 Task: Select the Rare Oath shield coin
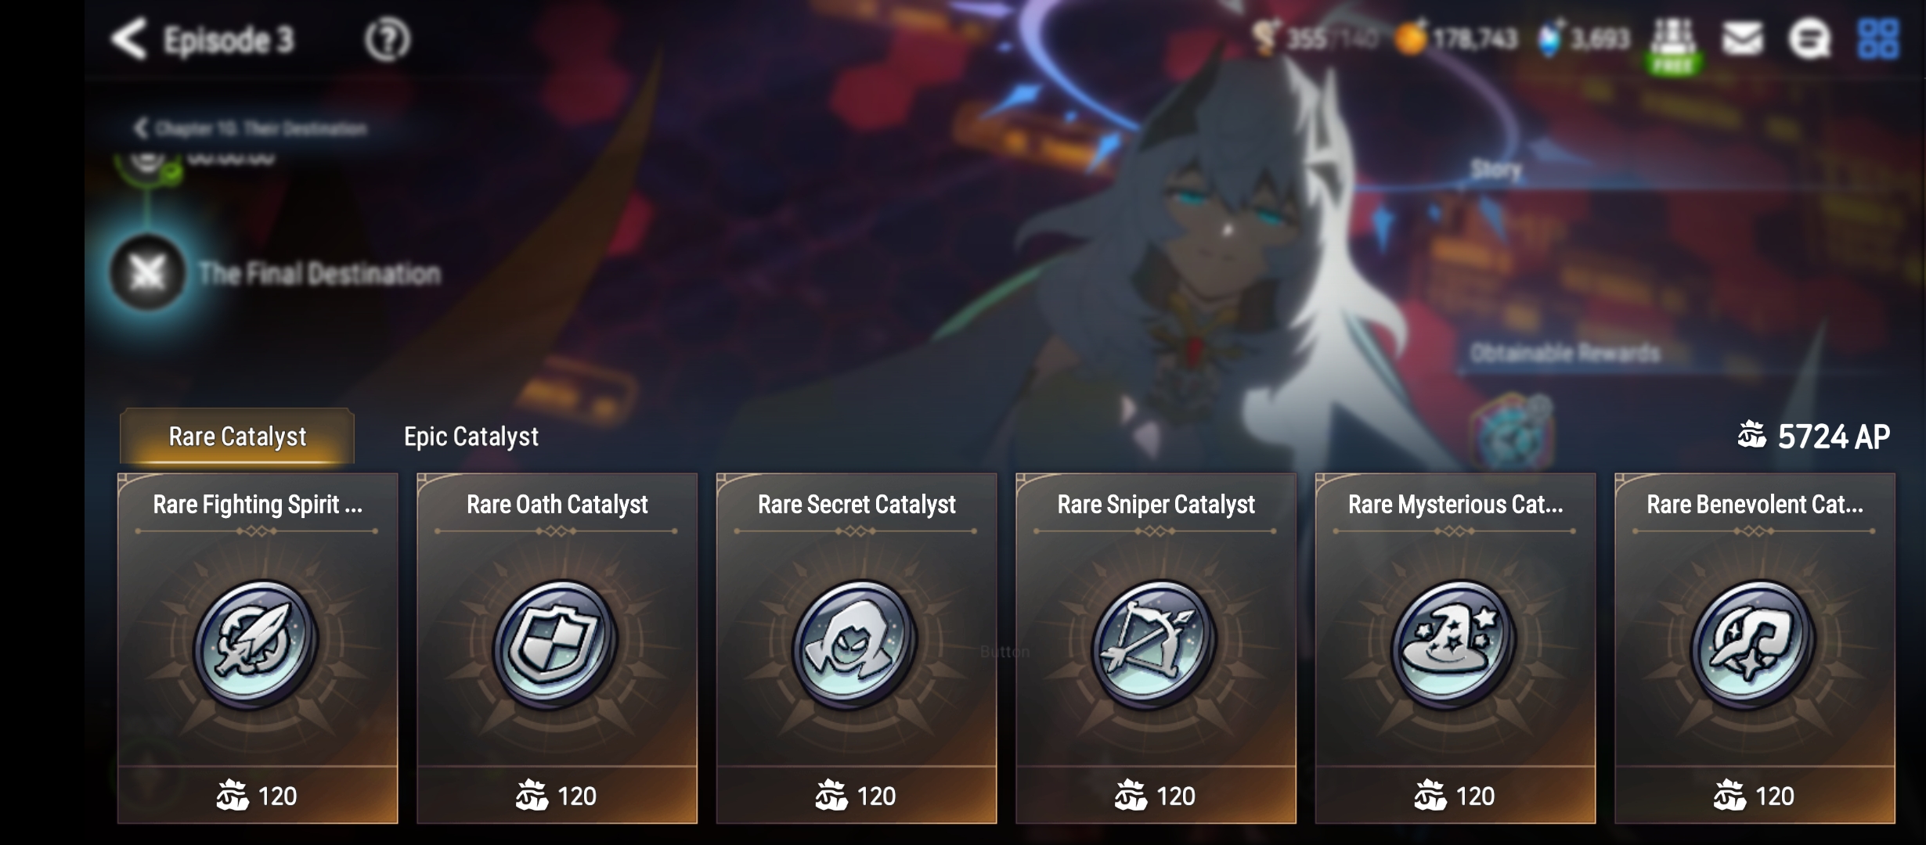556,644
